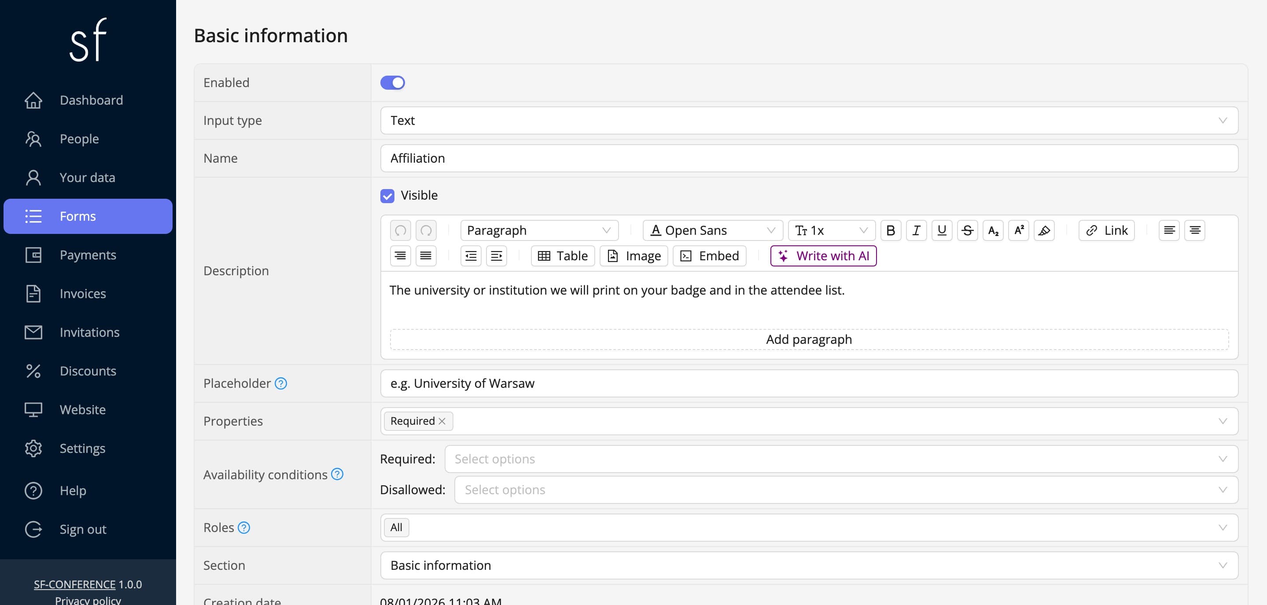Click the redo button in editor toolbar
The image size is (1267, 605).
(x=426, y=230)
